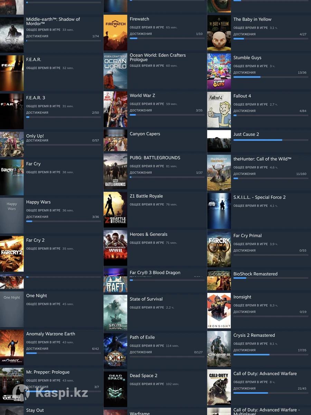Open the Dead Space 2 cover thumbnail
Viewport: 311px width, 415px height.
coord(115,389)
